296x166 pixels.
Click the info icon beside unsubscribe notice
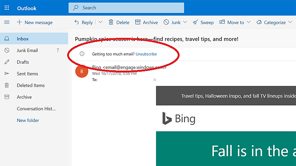[x=82, y=54]
